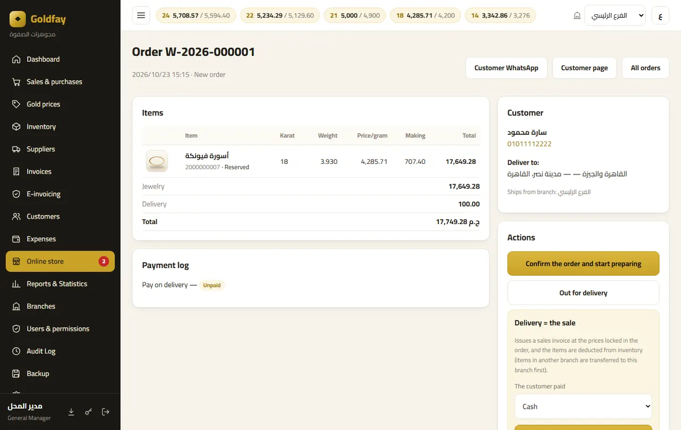681x430 pixels.
Task: Click the branch house icon in top bar
Action: pyautogui.click(x=577, y=16)
